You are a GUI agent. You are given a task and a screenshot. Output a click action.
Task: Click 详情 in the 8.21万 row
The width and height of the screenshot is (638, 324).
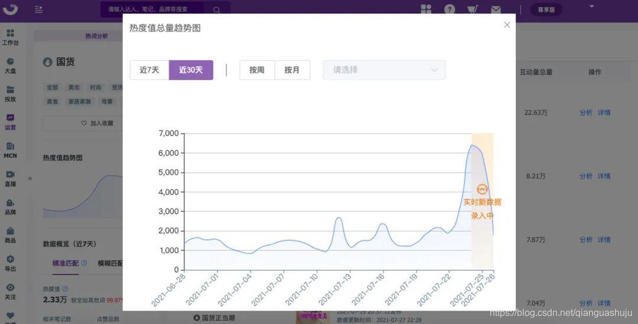click(604, 176)
